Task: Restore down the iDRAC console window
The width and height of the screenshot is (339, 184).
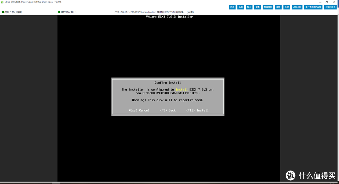Action: pos(327,2)
